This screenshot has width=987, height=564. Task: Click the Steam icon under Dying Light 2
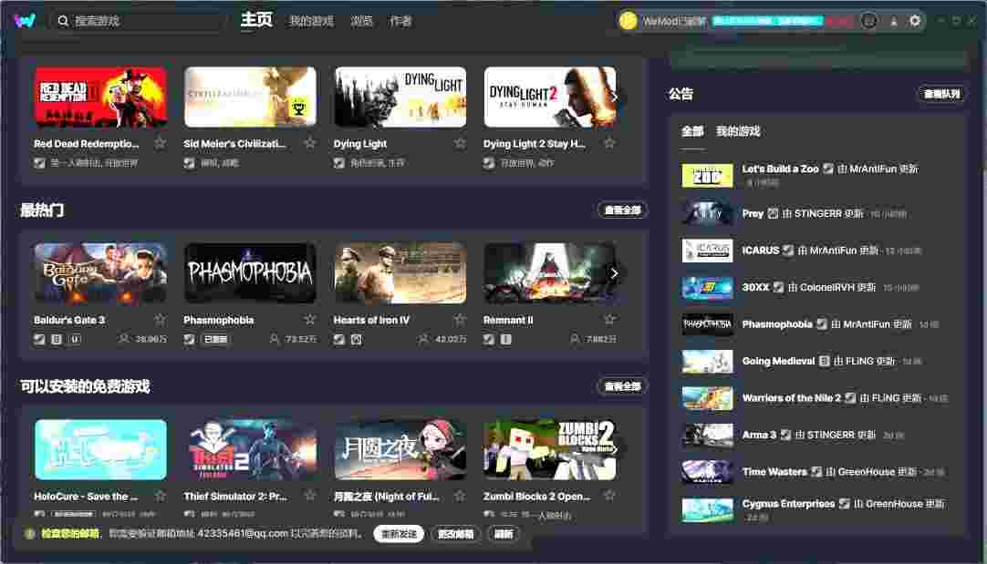(488, 163)
